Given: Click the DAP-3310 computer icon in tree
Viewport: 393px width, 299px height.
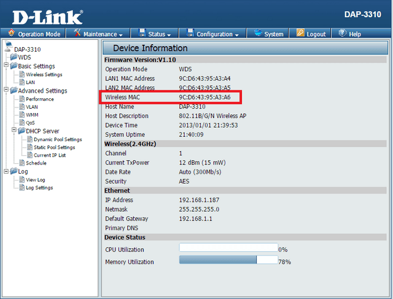Looking at the screenshot, I should pos(9,47).
